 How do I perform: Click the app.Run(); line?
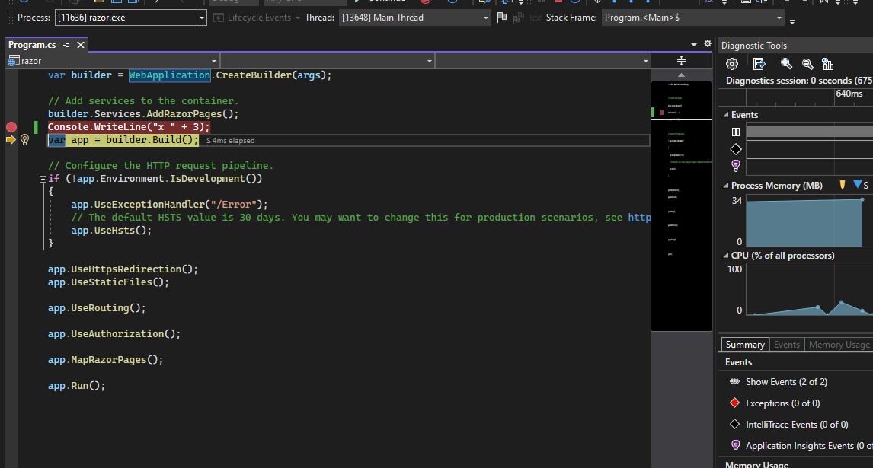click(x=76, y=386)
